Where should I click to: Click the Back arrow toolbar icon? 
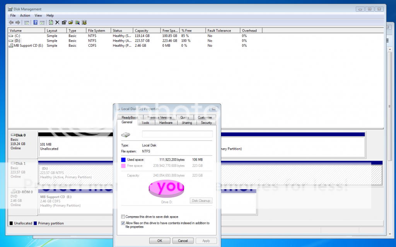[11, 22]
